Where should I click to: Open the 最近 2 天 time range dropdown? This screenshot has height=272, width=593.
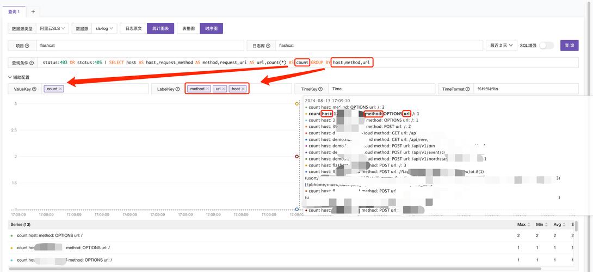pyautogui.click(x=501, y=46)
